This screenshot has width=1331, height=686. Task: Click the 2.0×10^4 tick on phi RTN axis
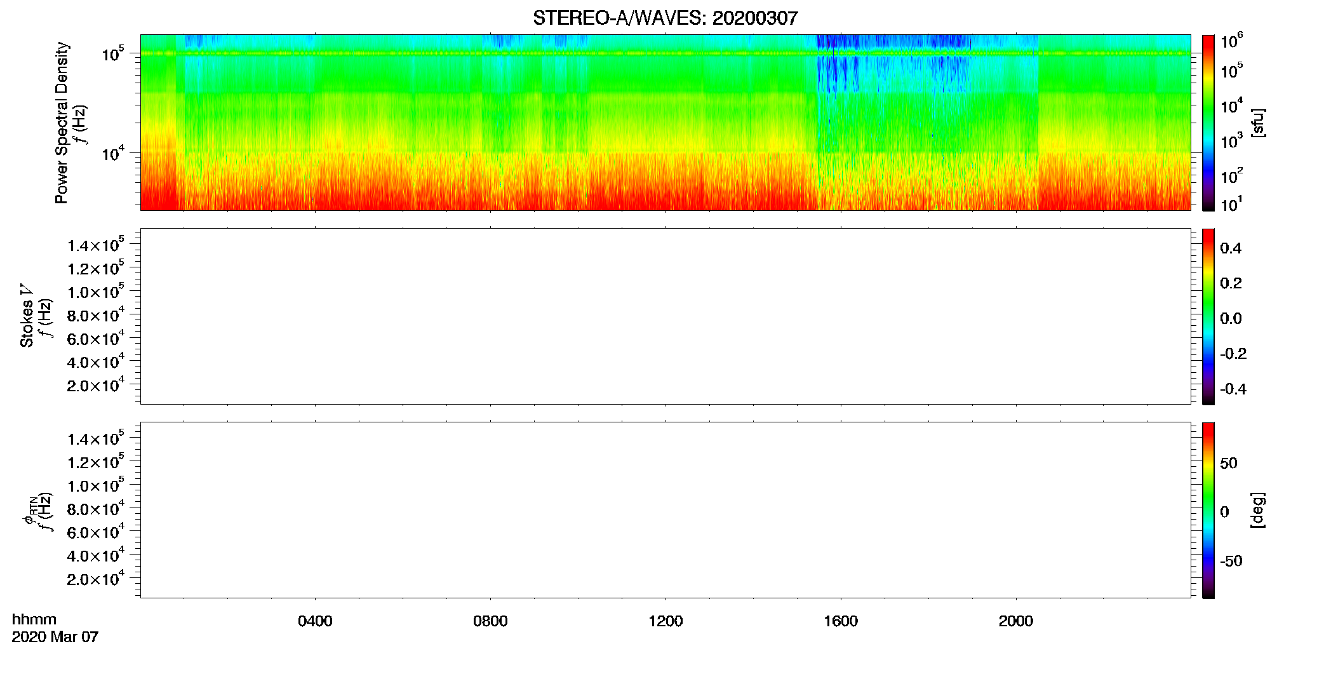pyautogui.click(x=96, y=579)
